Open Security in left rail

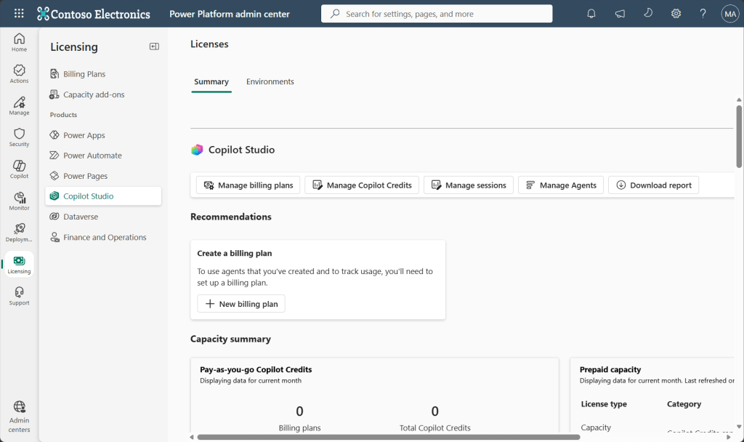click(19, 137)
